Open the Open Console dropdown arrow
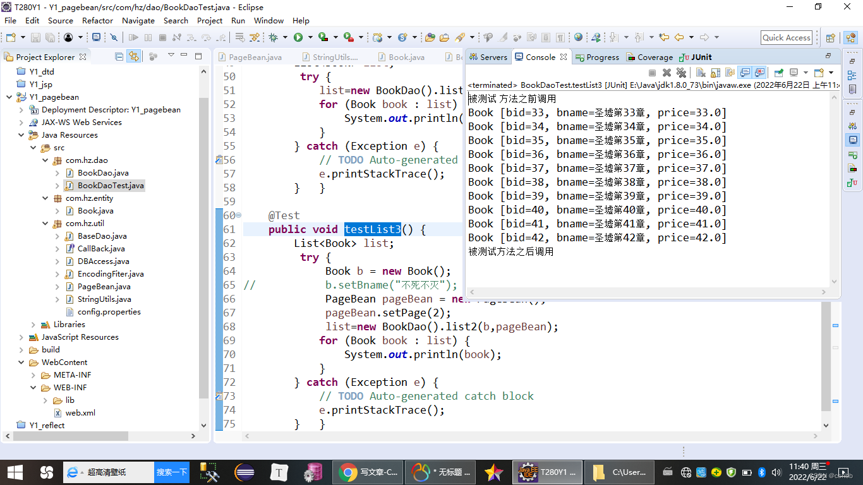The image size is (863, 485). point(831,73)
